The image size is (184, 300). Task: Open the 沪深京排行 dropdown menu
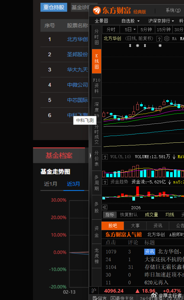click(x=161, y=21)
